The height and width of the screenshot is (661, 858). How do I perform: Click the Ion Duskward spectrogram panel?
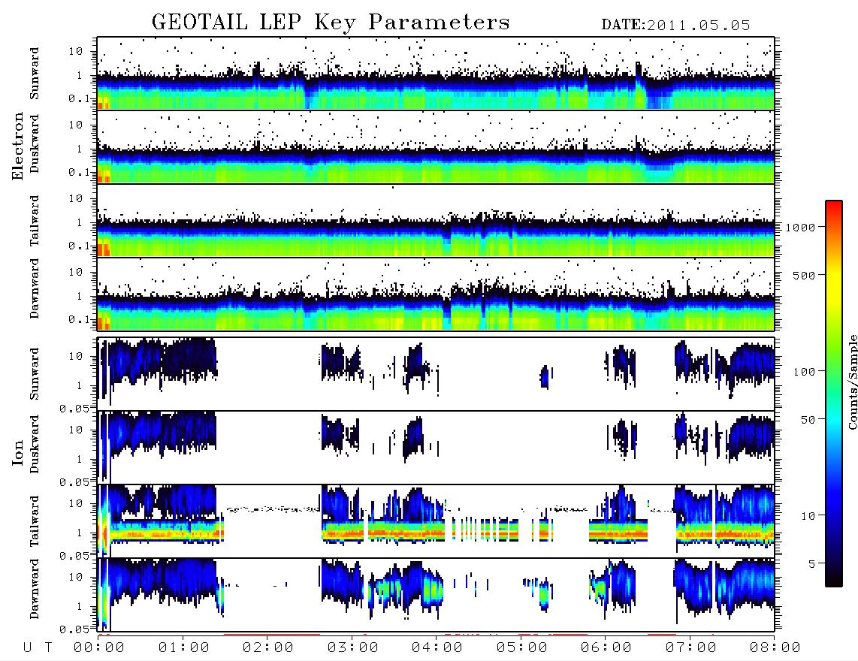click(436, 448)
